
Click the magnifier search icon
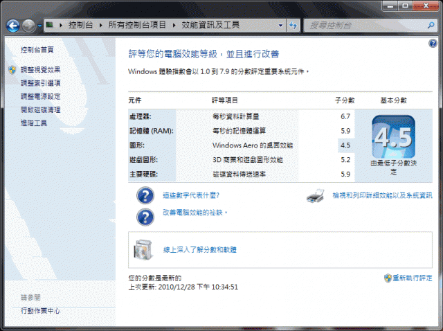pyautogui.click(x=431, y=26)
